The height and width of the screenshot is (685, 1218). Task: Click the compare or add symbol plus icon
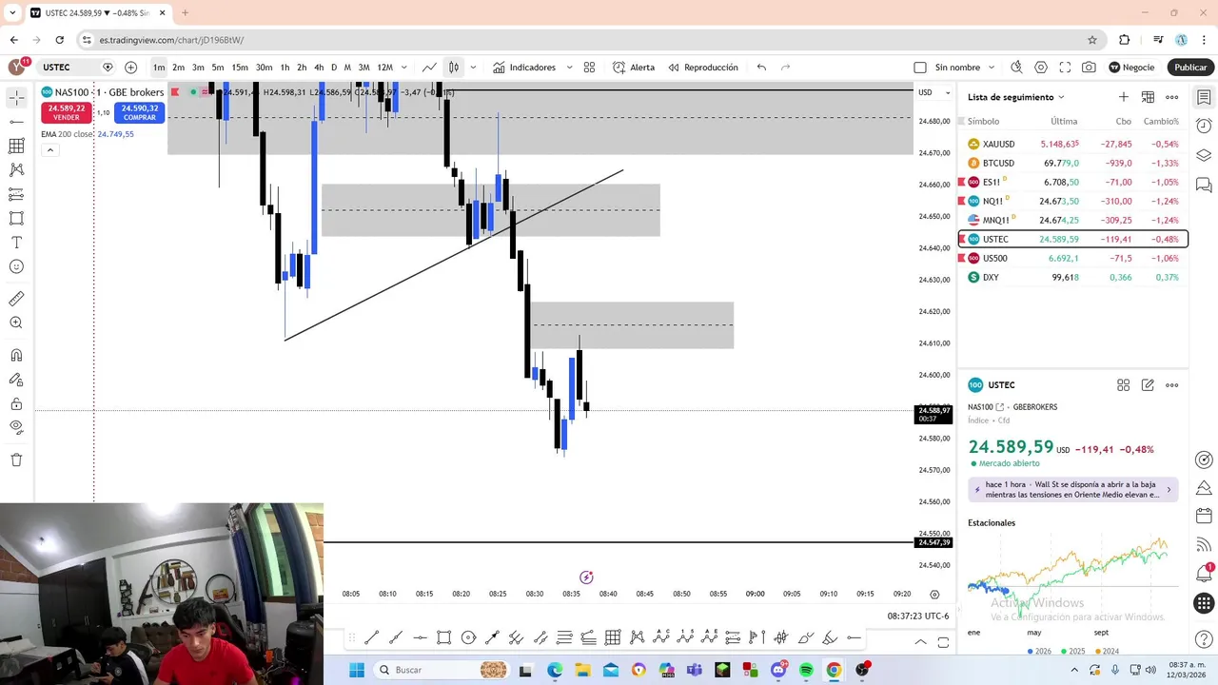[x=130, y=68]
